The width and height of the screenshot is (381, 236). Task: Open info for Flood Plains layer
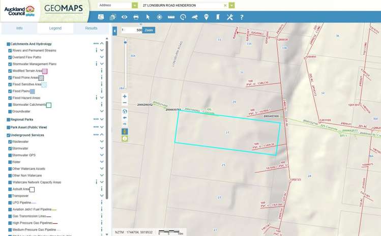(x=102, y=91)
